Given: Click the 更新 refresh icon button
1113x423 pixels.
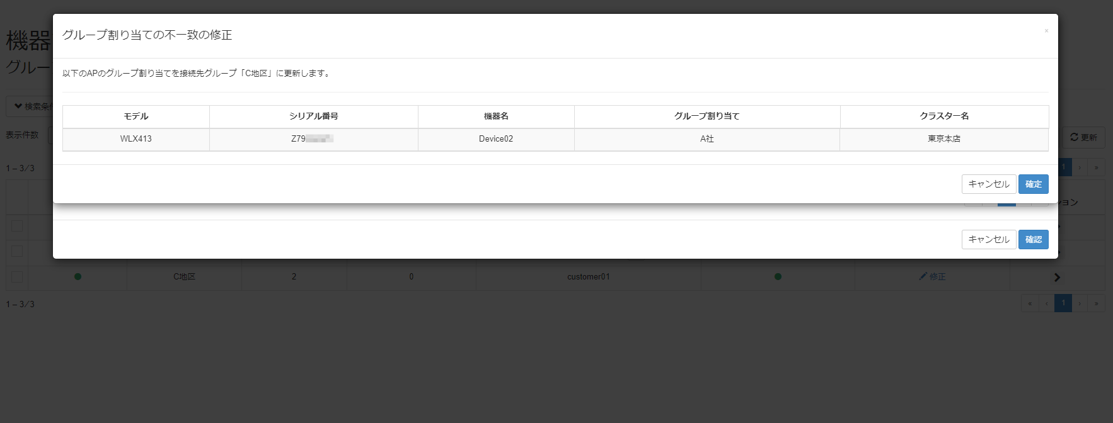Looking at the screenshot, I should coord(1084,137).
